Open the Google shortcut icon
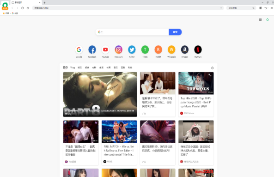 (79, 50)
